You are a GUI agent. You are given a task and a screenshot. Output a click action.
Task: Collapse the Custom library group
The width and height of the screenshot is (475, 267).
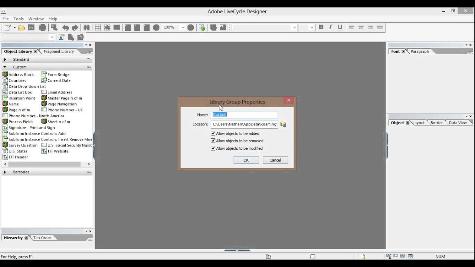pos(5,67)
